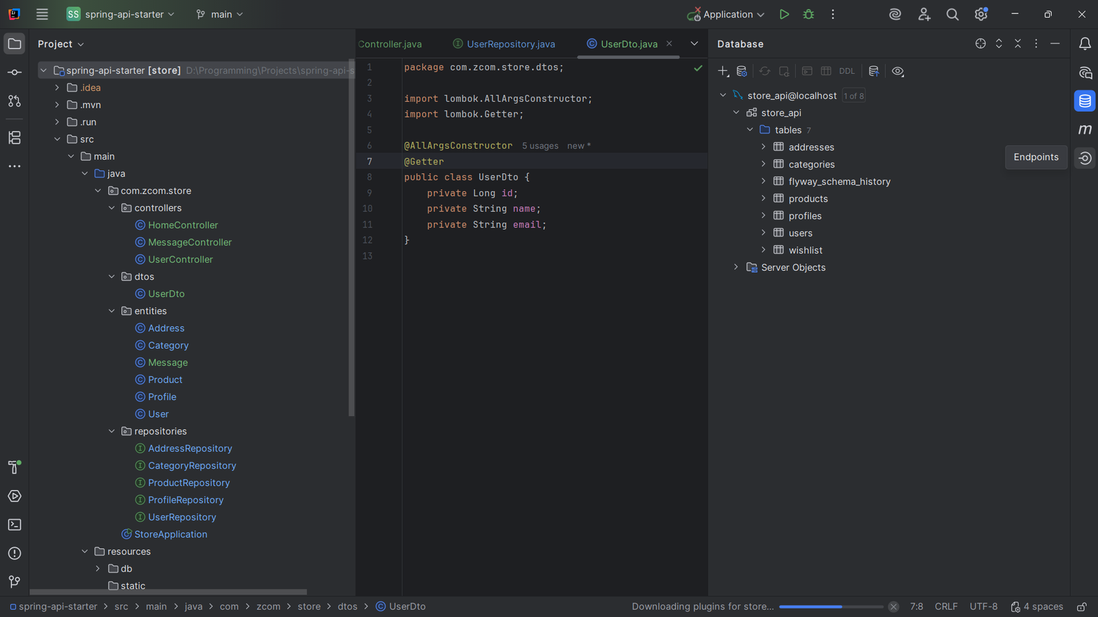Screen dimensions: 1098x617
Task: Click the Endpoints button
Action: (x=1035, y=157)
